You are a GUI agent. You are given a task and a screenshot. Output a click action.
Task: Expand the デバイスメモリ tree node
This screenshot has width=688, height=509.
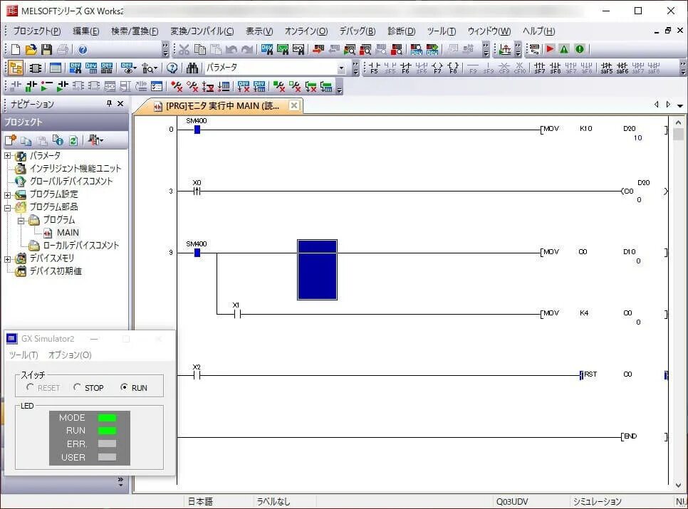point(7,259)
